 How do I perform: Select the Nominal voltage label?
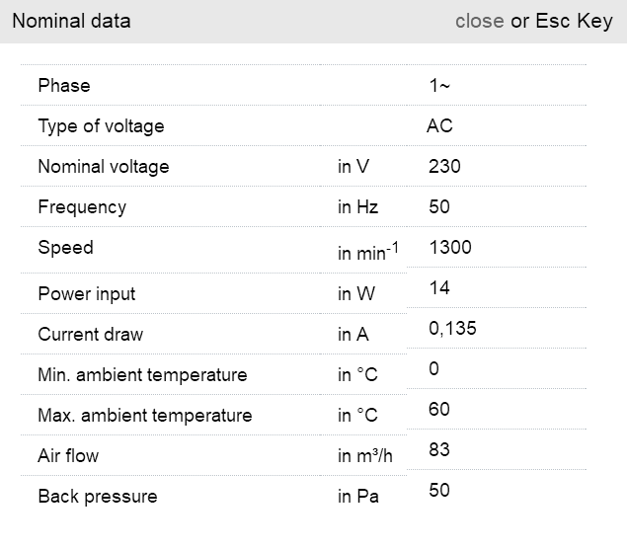[104, 167]
